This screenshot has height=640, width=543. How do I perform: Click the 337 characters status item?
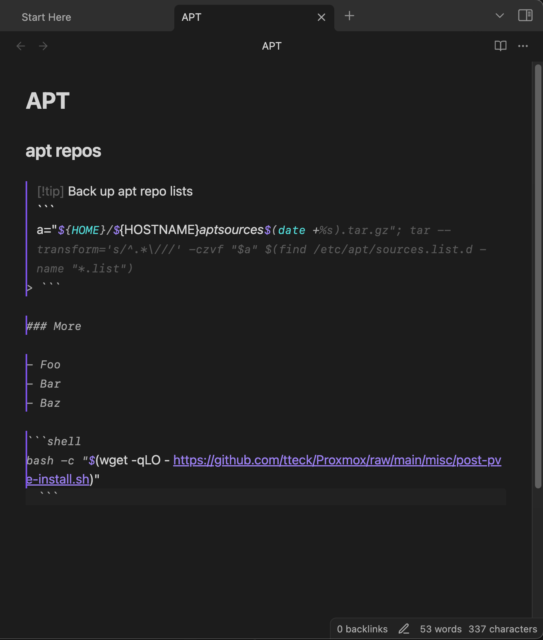tap(503, 629)
